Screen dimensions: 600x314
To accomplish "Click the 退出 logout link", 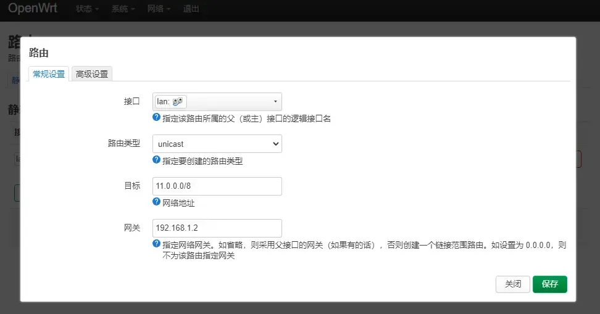I will click(191, 10).
